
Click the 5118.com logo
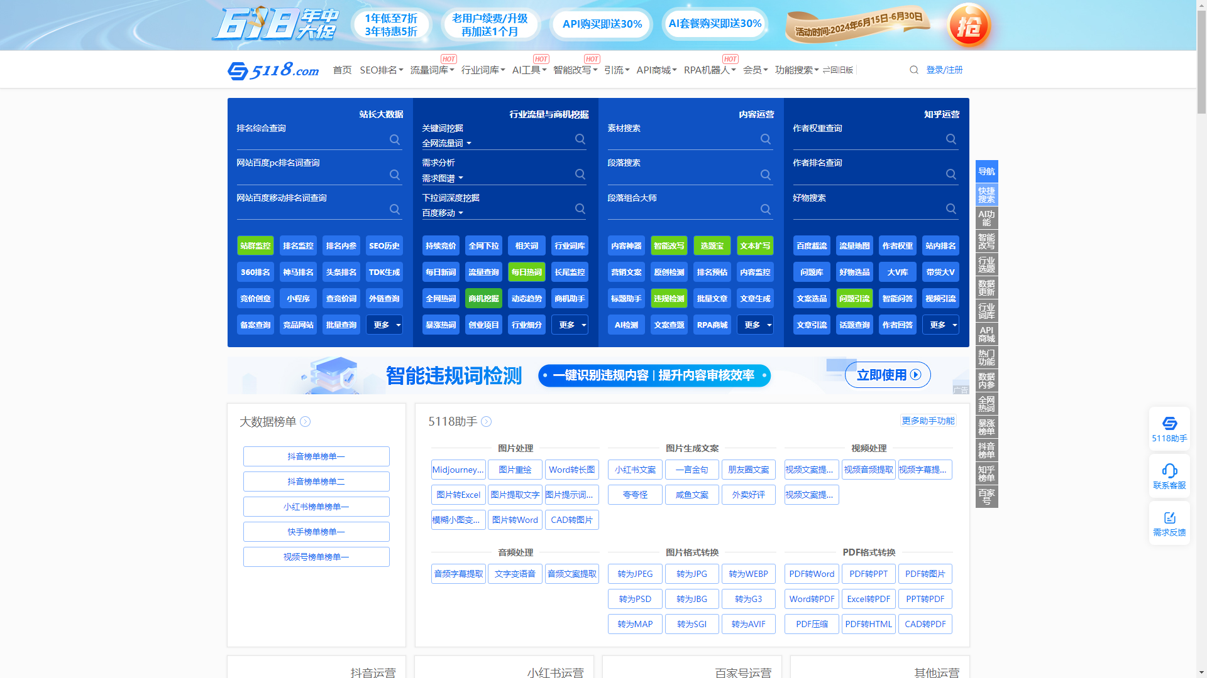(273, 70)
